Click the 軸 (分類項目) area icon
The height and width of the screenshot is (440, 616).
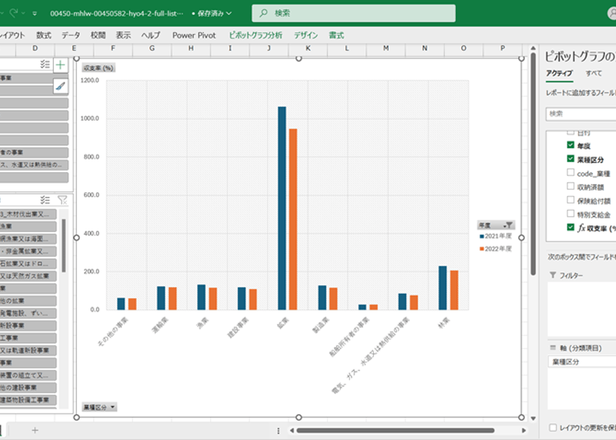(x=553, y=348)
